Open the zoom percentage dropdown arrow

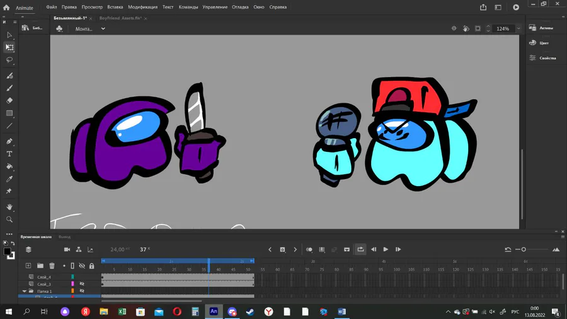click(x=518, y=28)
